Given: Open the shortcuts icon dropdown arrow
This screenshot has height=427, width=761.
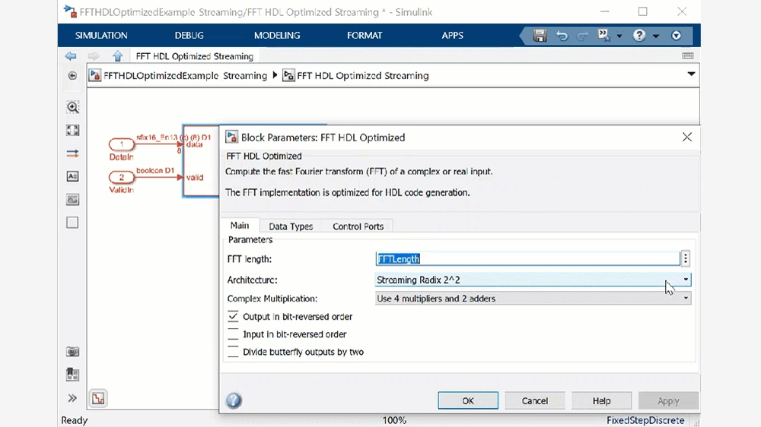Looking at the screenshot, I should pyautogui.click(x=619, y=36).
